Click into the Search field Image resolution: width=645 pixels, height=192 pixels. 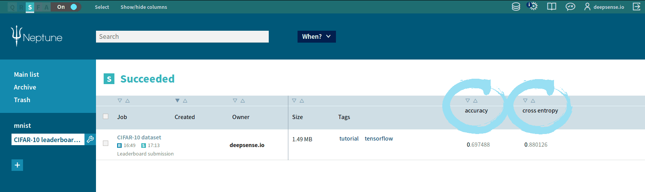point(182,36)
